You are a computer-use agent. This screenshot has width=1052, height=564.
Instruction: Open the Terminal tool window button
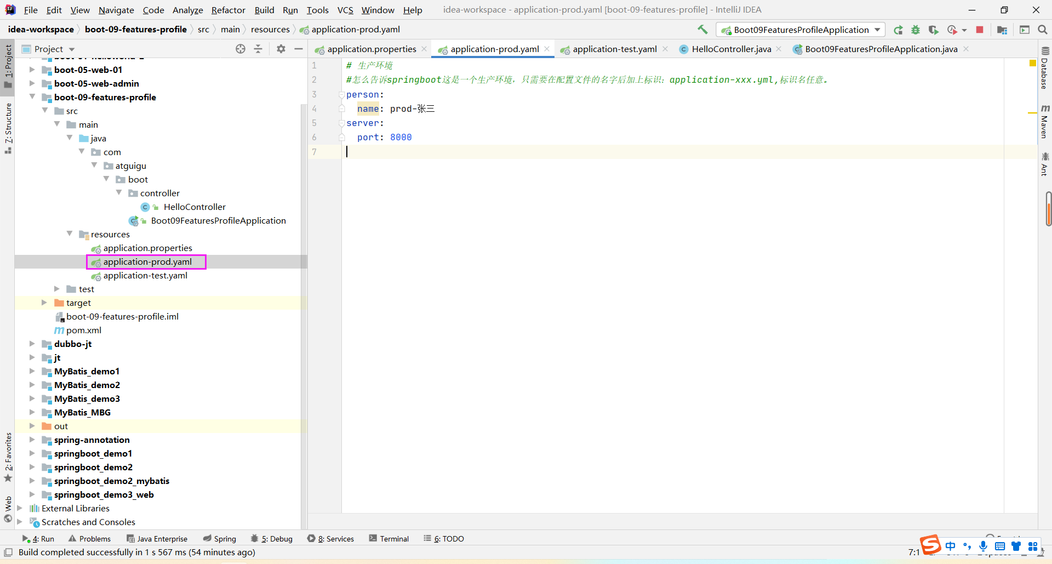[x=389, y=538]
